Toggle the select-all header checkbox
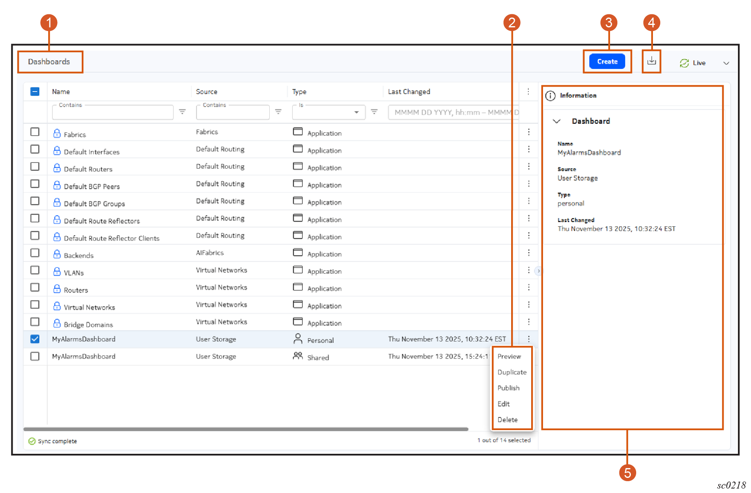Screen dimensions: 751x493 pyautogui.click(x=35, y=91)
